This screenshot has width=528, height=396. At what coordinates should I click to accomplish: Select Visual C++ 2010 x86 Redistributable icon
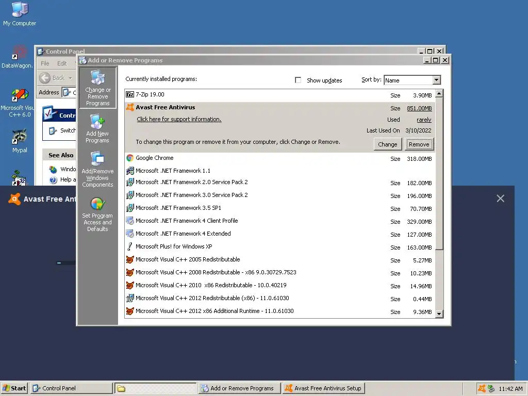130,285
